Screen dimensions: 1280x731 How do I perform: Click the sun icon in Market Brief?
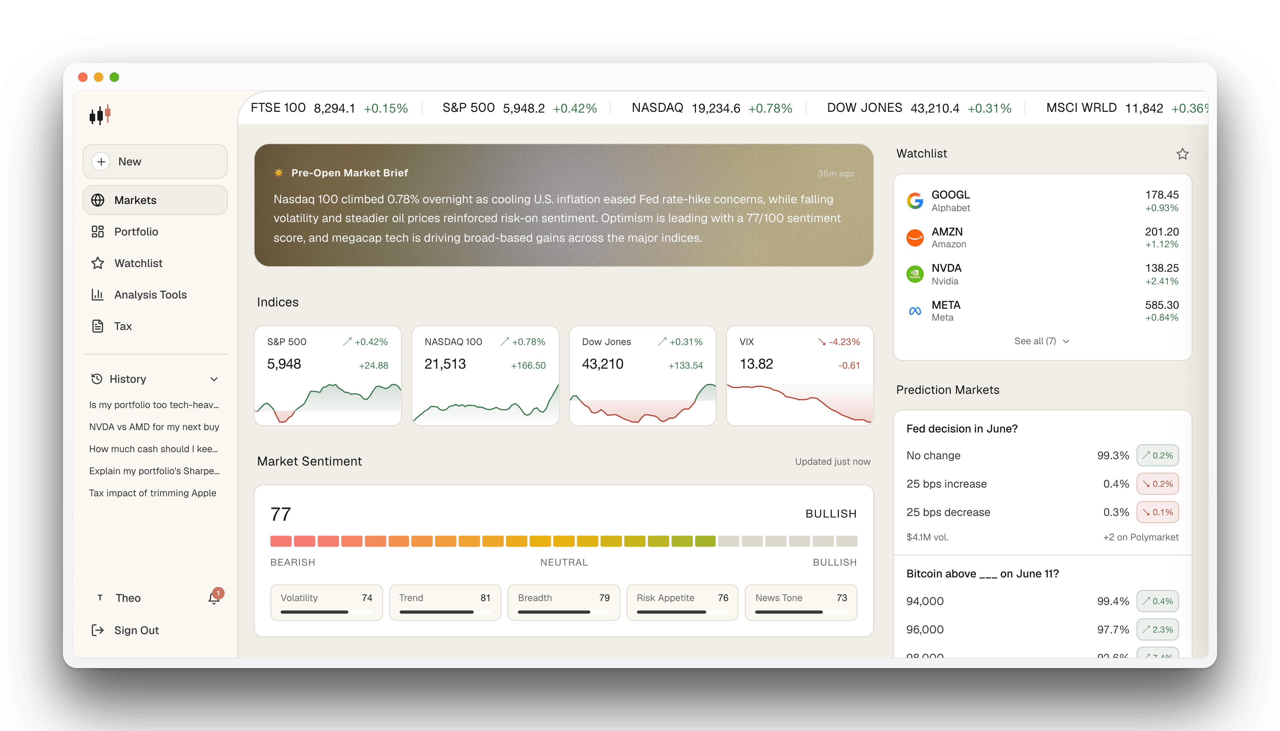tap(278, 173)
